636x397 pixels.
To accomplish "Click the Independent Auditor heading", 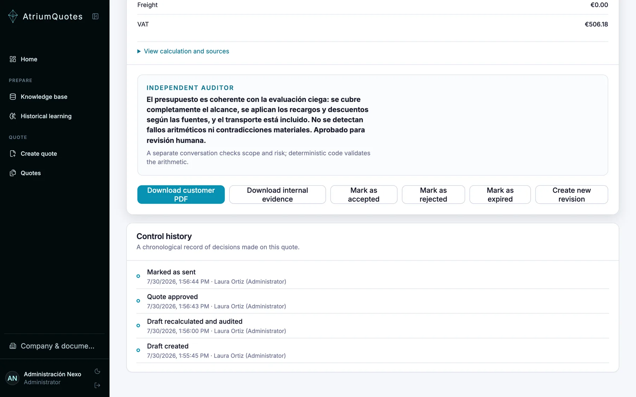I will coord(190,88).
